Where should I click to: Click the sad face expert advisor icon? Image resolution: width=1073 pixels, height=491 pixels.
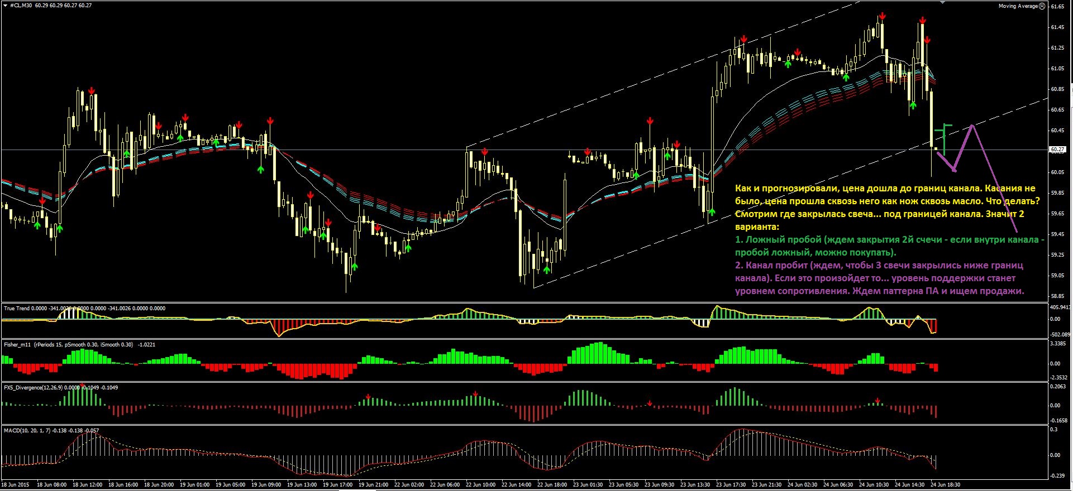pos(1042,6)
